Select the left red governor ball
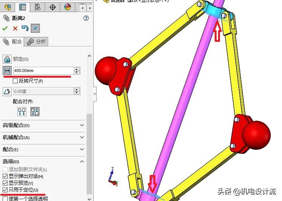The image size is (282, 201). 106,71
